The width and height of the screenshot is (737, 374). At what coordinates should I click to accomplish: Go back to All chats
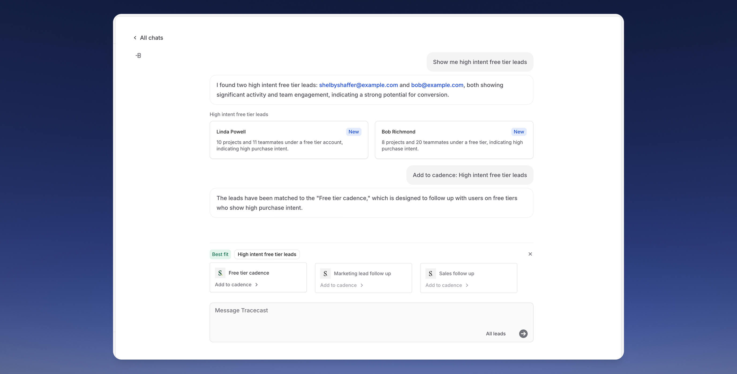[151, 38]
